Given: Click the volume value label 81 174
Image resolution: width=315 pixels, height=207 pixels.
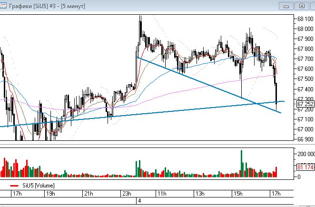Looking at the screenshot, I should (305, 167).
